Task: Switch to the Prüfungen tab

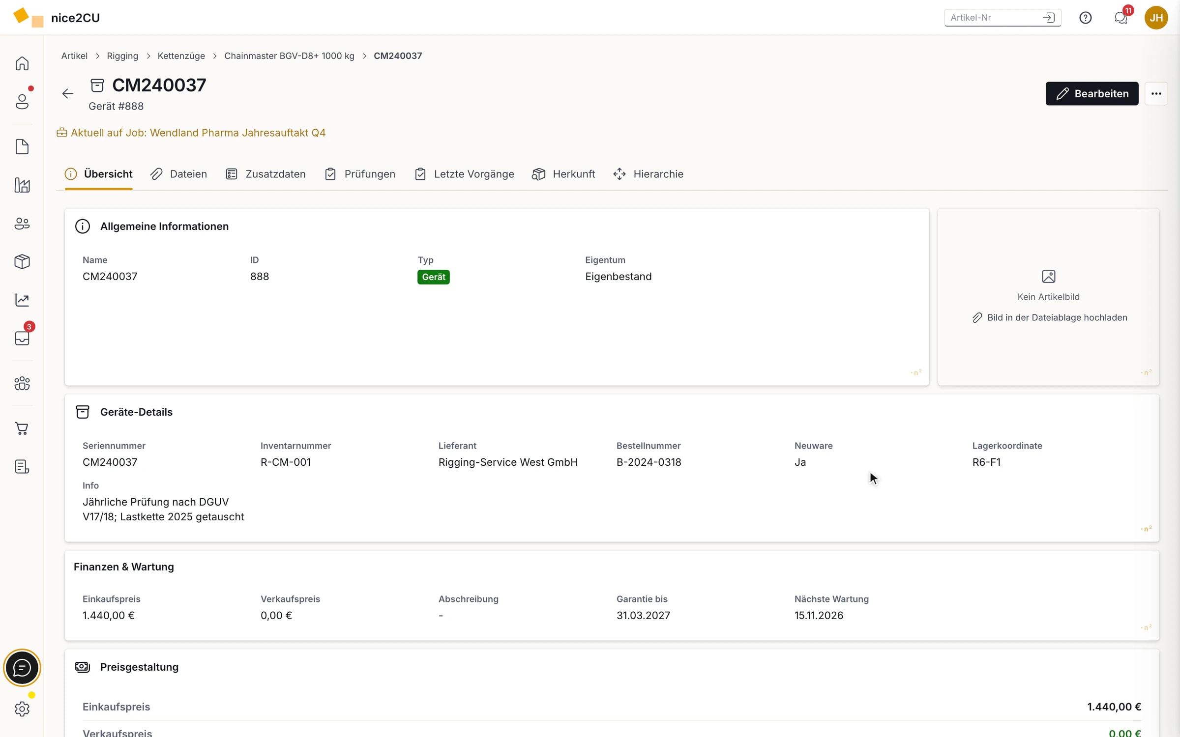Action: pos(360,174)
